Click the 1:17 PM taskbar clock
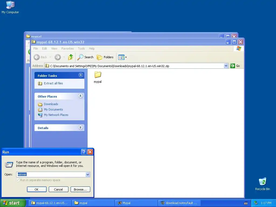This screenshot has width=276, height=207. 266,203
